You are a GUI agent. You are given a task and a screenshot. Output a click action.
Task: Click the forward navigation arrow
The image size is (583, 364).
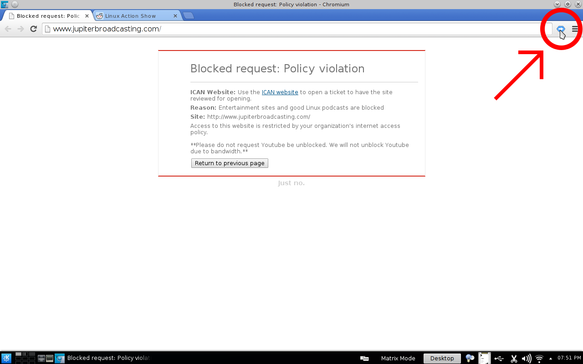[20, 29]
